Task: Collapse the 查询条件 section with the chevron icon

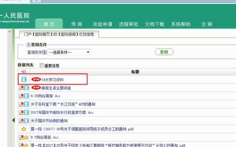Action: click(x=28, y=45)
